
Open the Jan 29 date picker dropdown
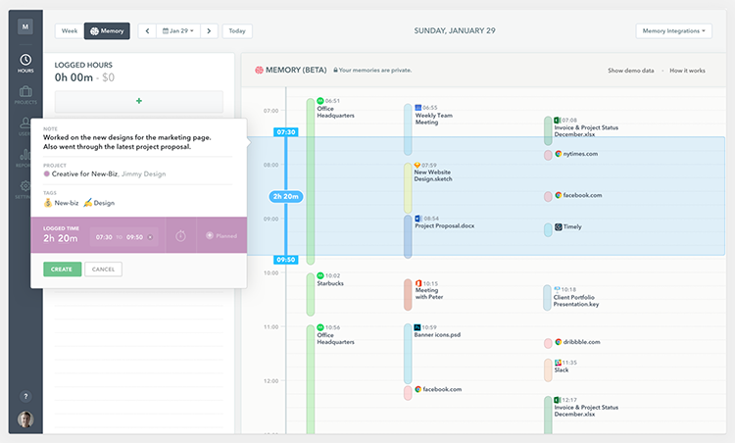[x=177, y=31]
